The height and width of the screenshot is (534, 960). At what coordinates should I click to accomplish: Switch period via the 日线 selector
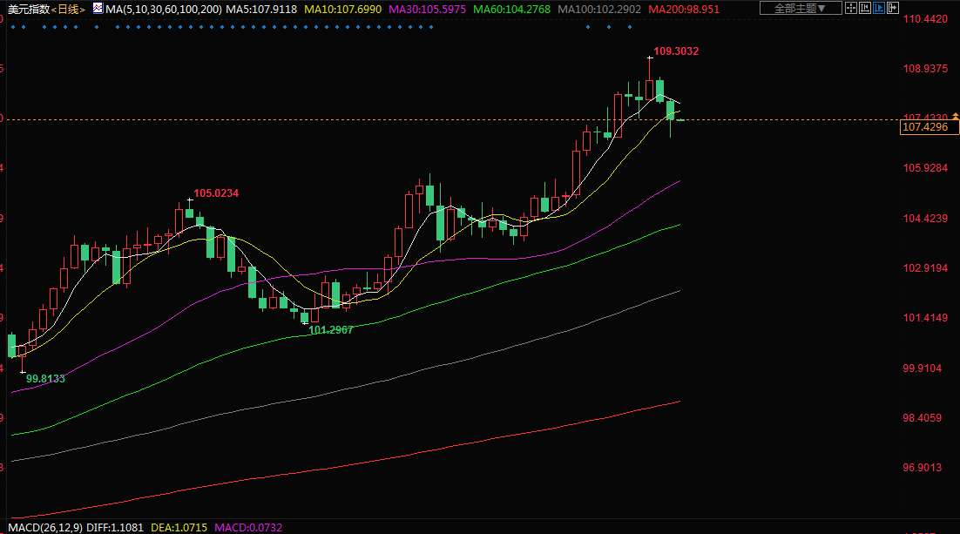pos(68,9)
